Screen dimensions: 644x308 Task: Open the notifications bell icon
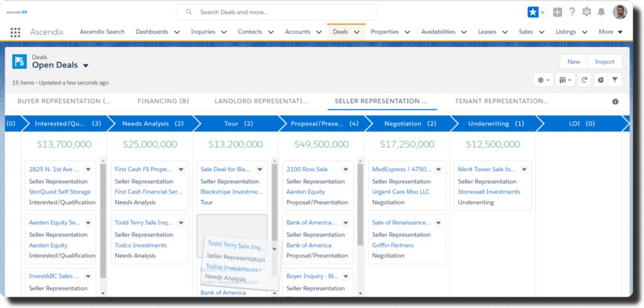click(601, 12)
